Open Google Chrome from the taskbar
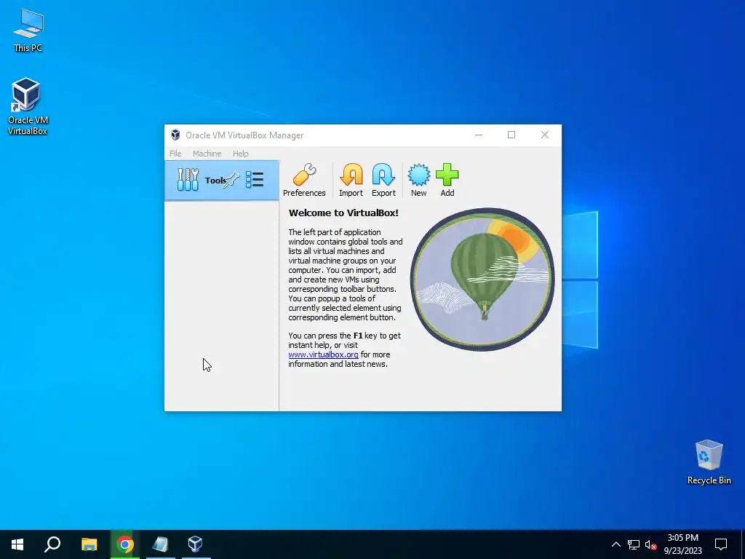Image resolution: width=745 pixels, height=559 pixels. pos(125,544)
